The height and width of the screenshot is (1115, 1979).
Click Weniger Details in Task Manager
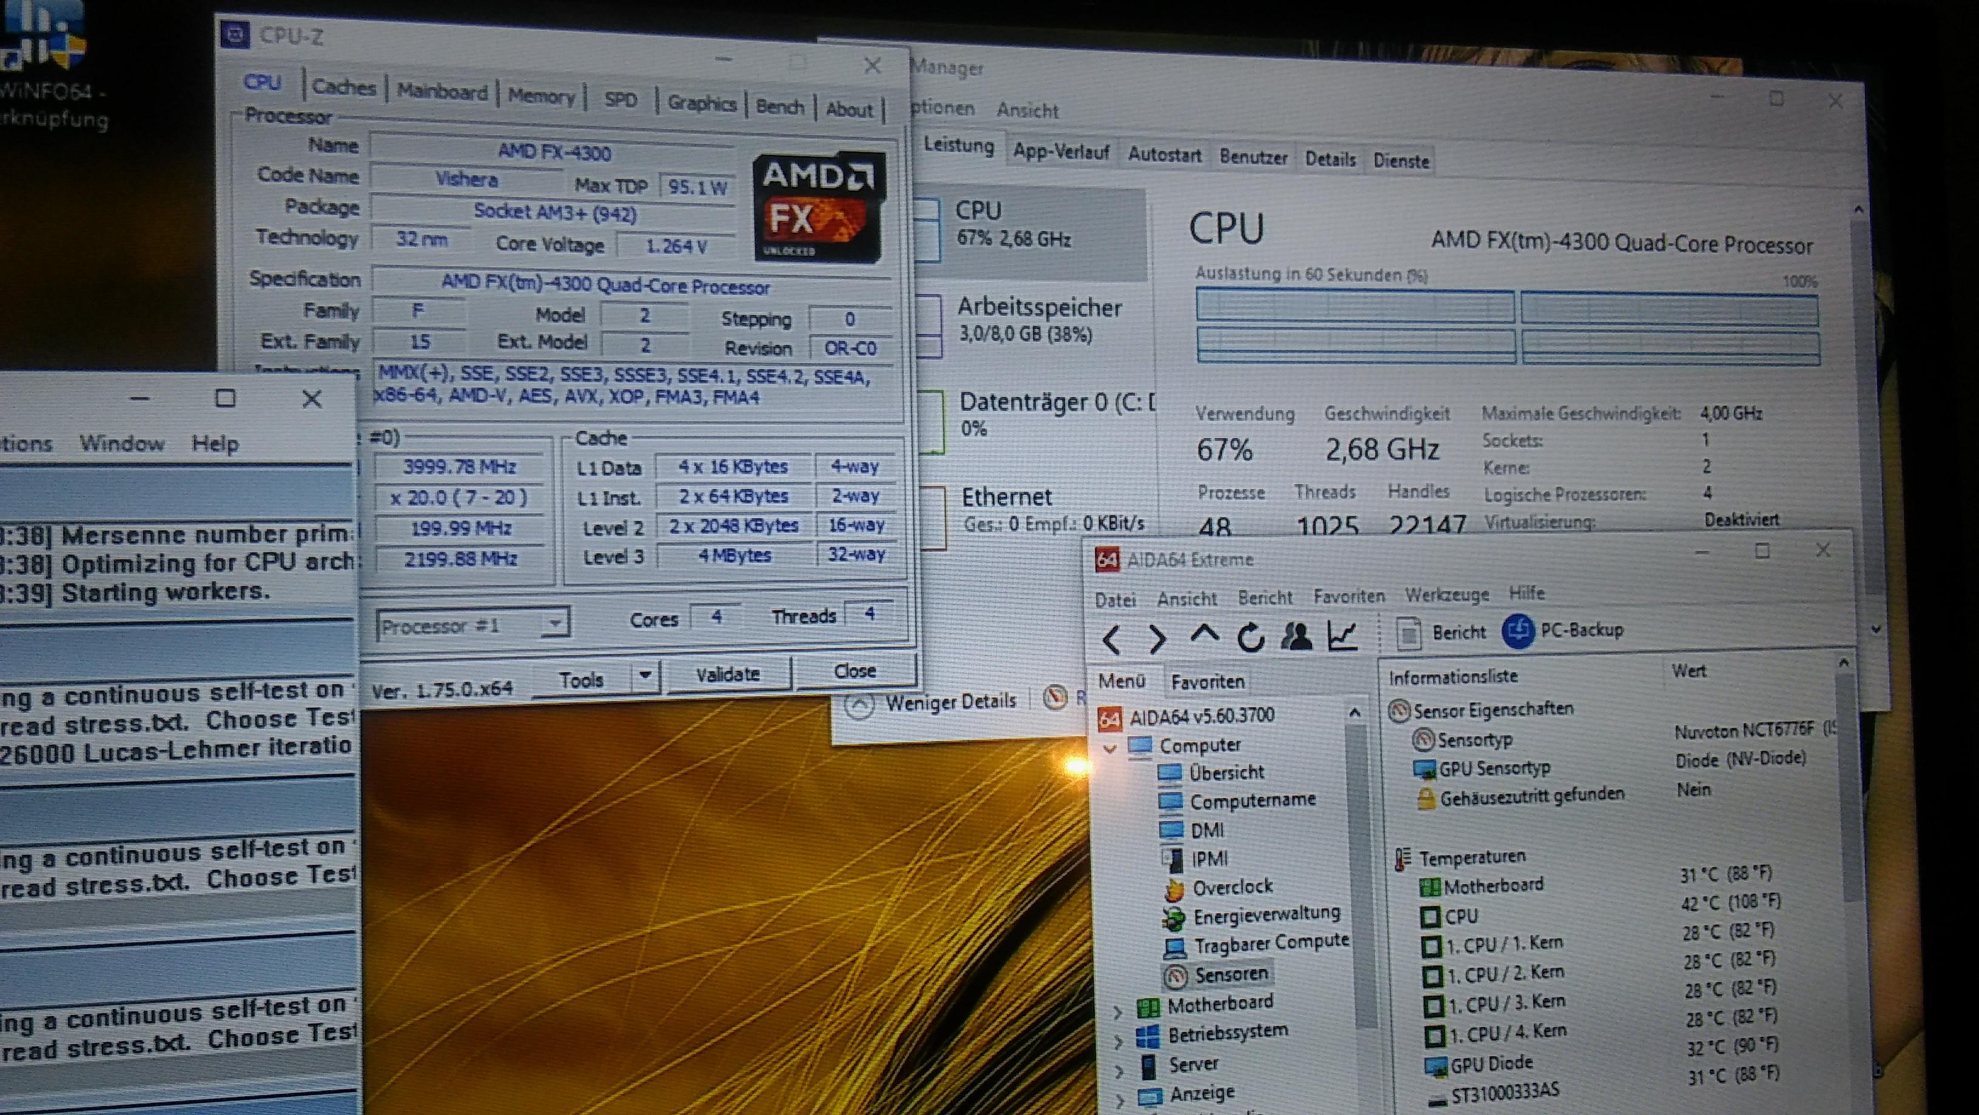tap(950, 701)
